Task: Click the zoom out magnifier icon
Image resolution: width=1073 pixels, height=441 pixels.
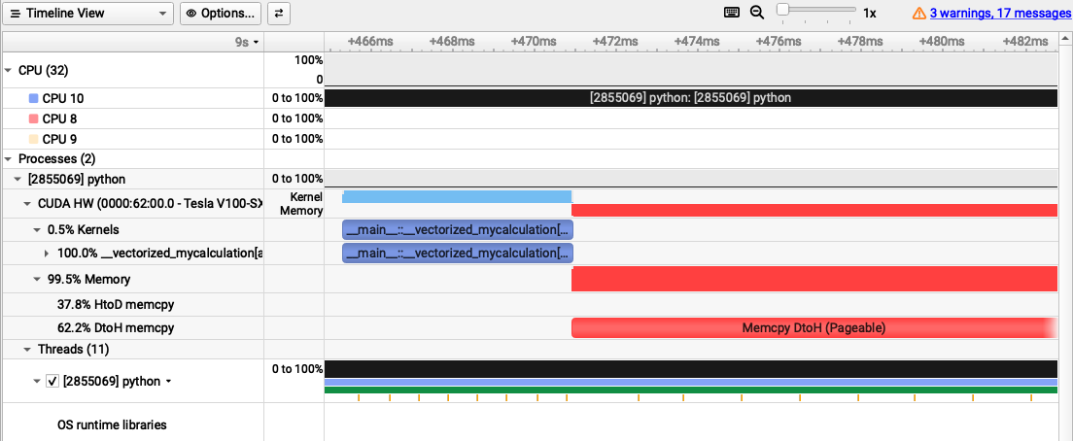Action: coord(757,13)
